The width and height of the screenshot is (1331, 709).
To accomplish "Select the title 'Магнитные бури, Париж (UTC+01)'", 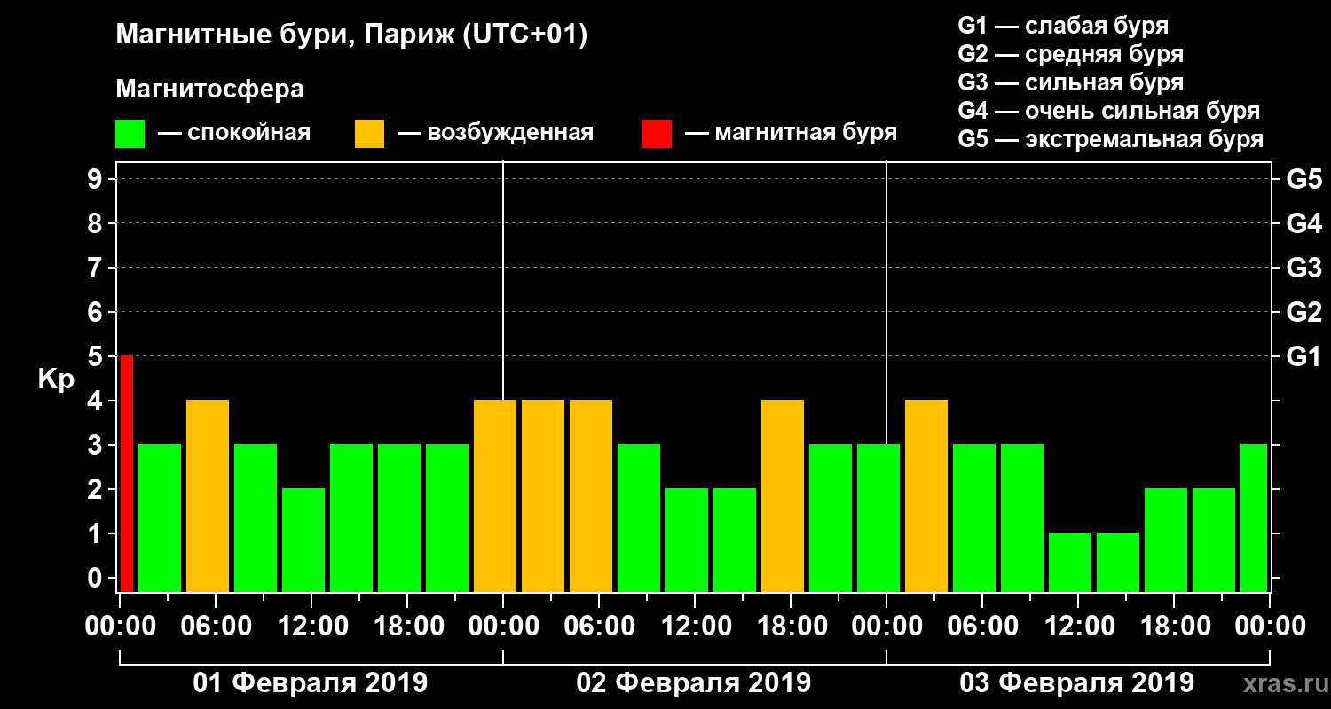I will (x=352, y=35).
